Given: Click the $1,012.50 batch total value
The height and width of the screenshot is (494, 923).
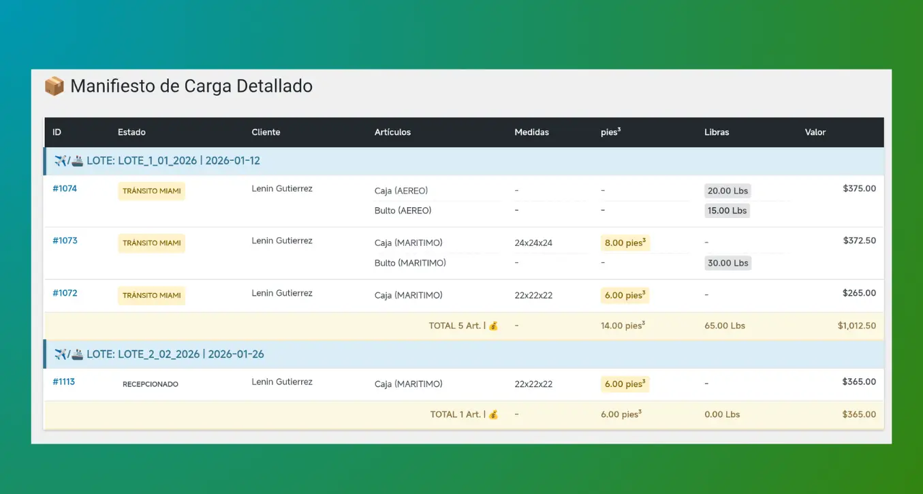Looking at the screenshot, I should point(856,326).
